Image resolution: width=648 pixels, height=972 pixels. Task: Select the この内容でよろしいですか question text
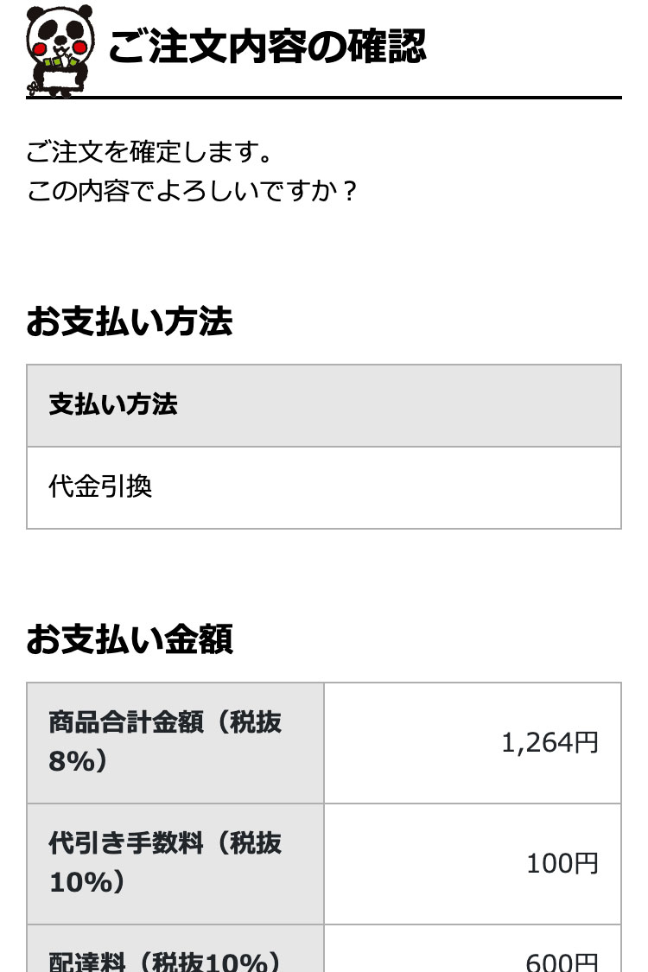tap(192, 190)
